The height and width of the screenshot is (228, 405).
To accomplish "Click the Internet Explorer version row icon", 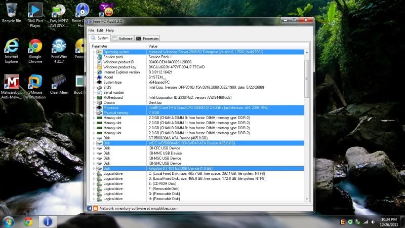I will [x=99, y=72].
